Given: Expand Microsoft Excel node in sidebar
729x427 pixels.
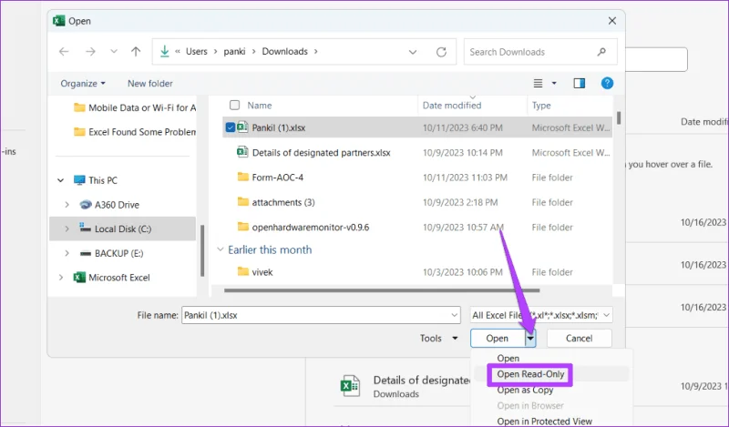Looking at the screenshot, I should pyautogui.click(x=61, y=278).
